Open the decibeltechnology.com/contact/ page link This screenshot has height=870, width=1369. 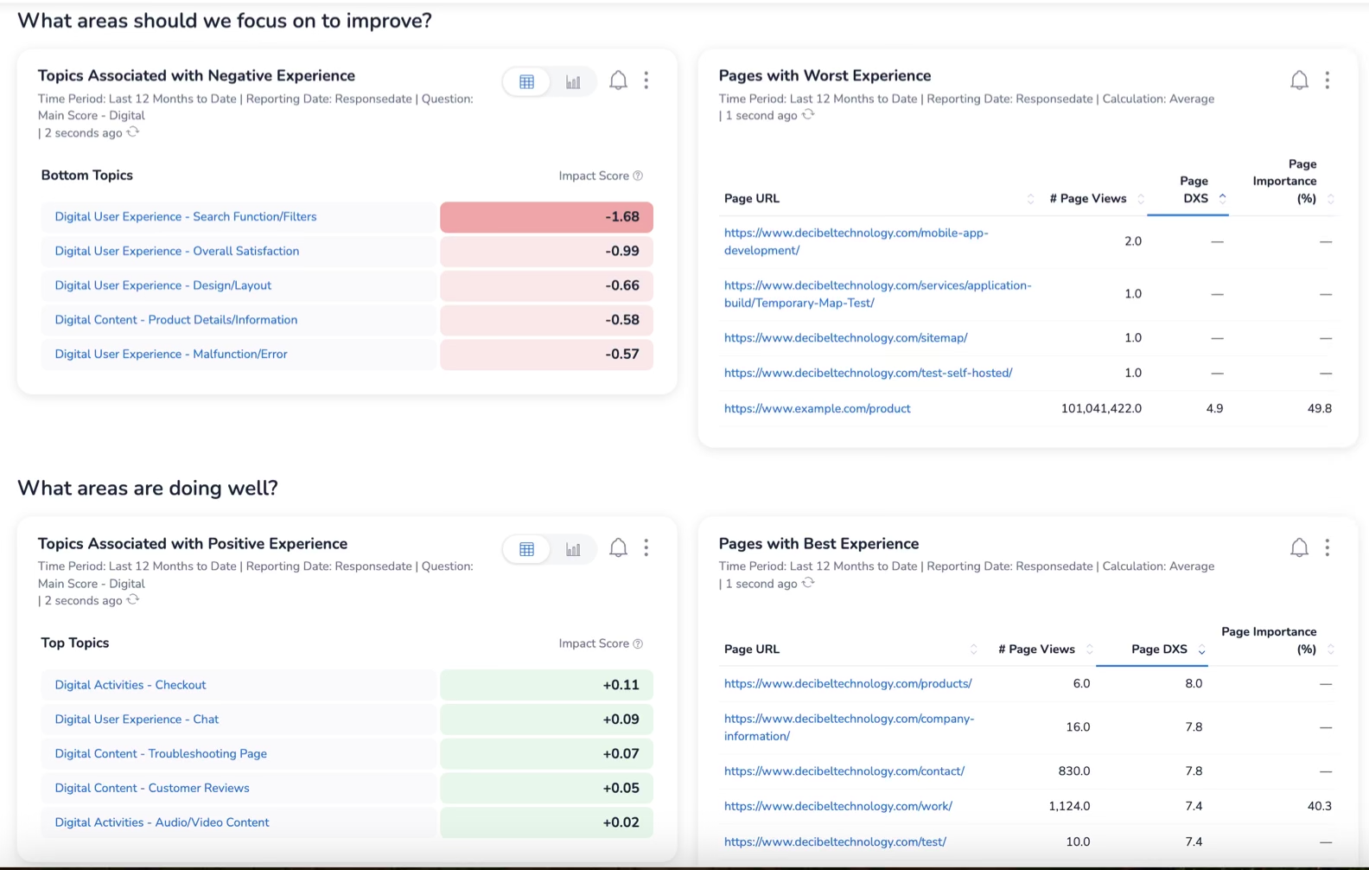click(844, 771)
